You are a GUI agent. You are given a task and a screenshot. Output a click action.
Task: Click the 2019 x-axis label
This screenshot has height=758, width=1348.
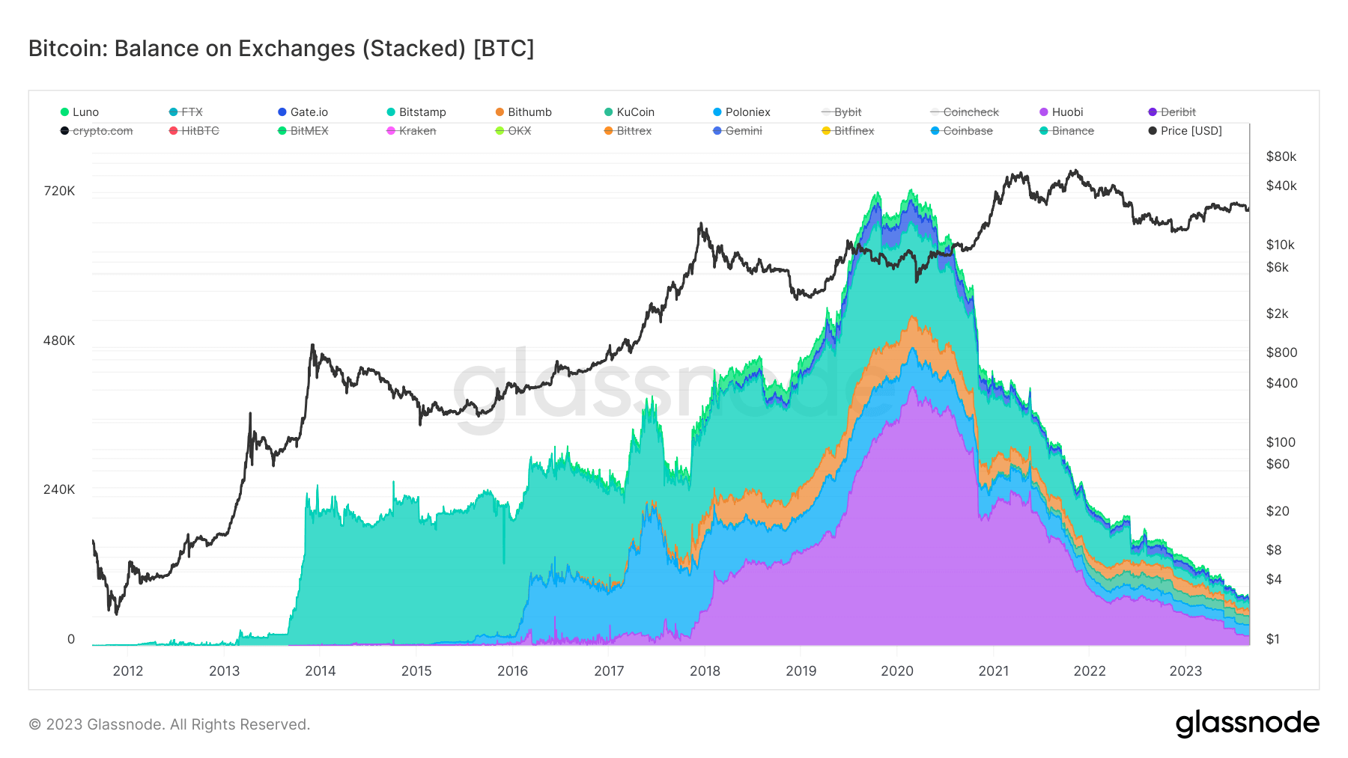[801, 671]
